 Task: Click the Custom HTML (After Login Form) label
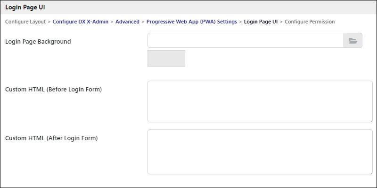[51, 138]
